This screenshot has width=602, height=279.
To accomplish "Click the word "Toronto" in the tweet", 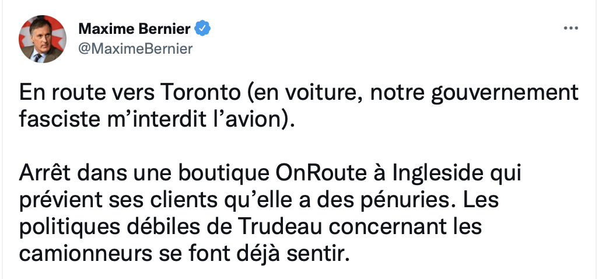I will (199, 93).
